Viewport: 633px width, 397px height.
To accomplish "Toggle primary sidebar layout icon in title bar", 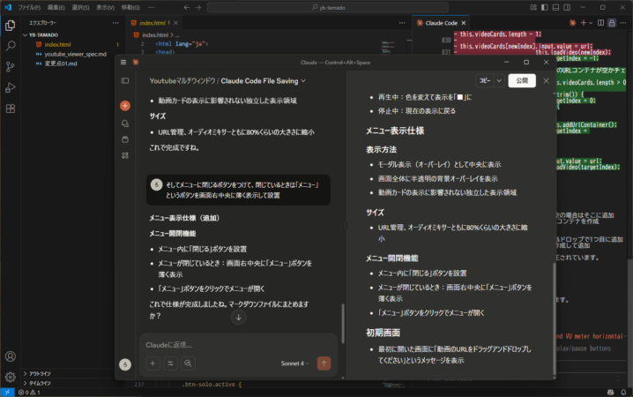I will (x=545, y=8).
